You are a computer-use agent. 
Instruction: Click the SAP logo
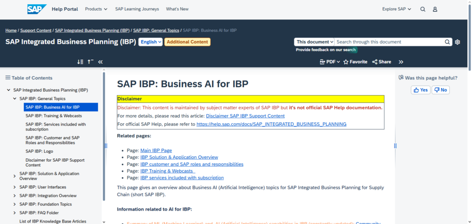click(37, 9)
